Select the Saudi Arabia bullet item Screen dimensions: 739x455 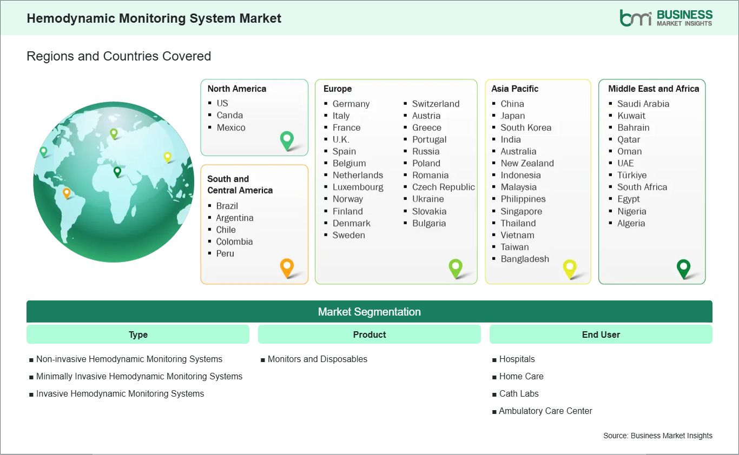[x=643, y=104]
